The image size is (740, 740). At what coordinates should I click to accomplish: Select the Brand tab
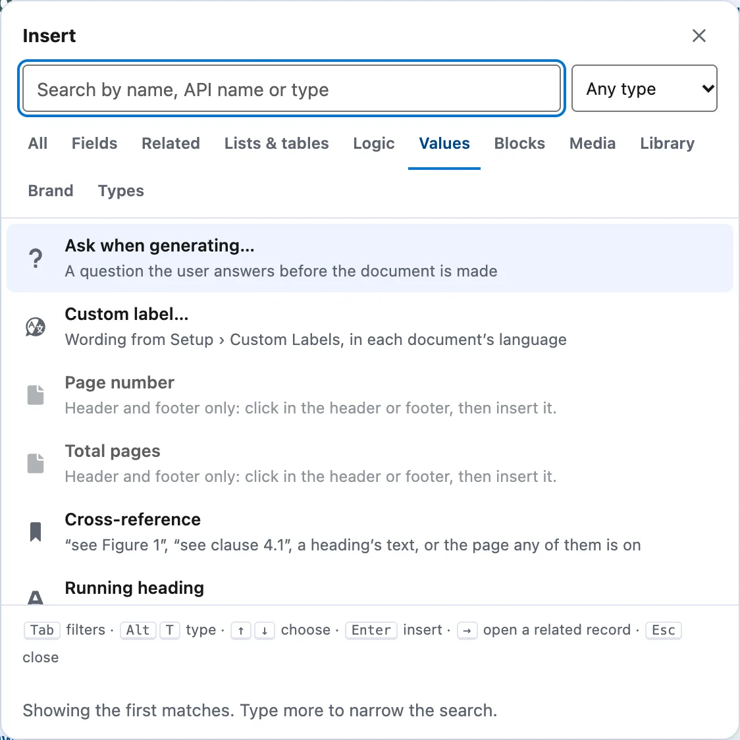[51, 191]
